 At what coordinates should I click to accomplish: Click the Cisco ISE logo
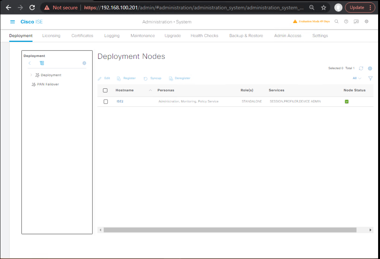pyautogui.click(x=31, y=22)
